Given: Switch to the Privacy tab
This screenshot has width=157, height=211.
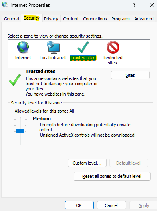Looking at the screenshot, I should (51, 19).
